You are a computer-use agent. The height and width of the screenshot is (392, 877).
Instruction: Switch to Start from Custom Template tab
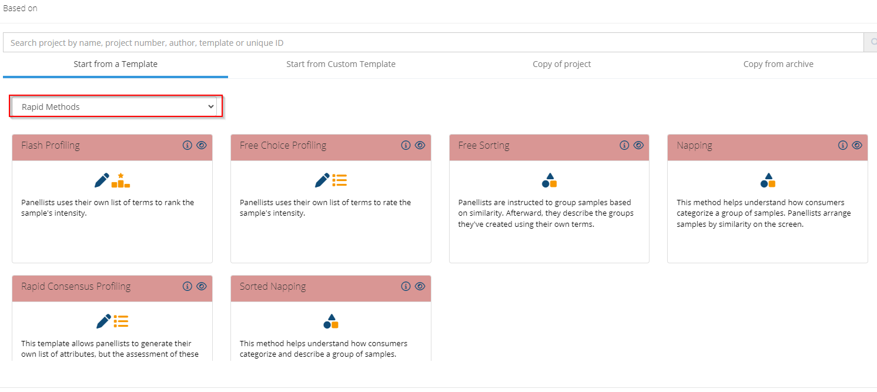pyautogui.click(x=341, y=64)
